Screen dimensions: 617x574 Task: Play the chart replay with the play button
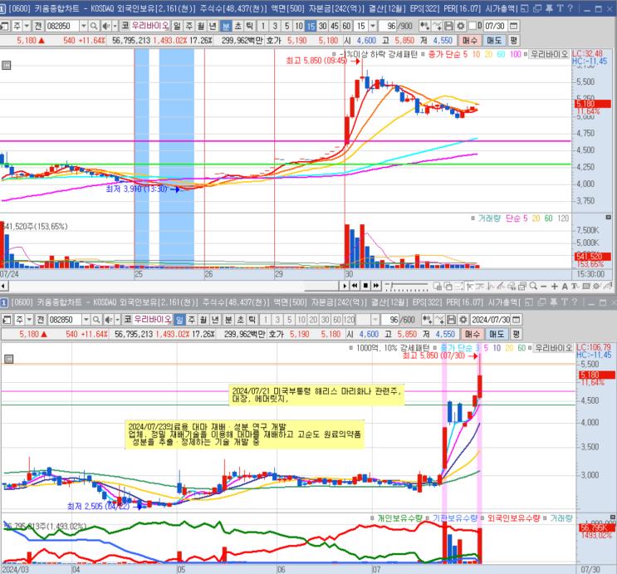345,286
